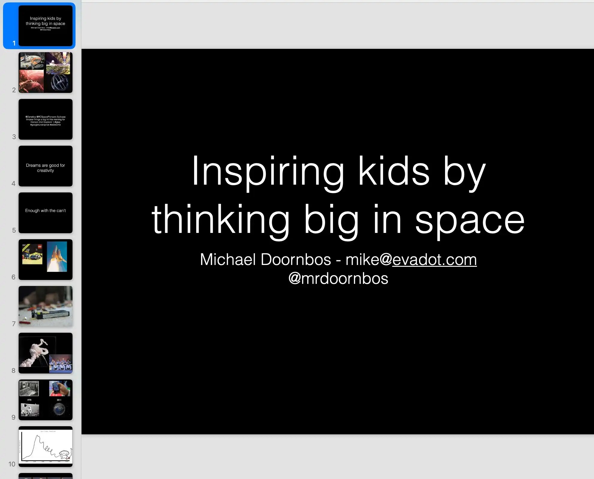Open slide 6 with Lego and shuttle
The width and height of the screenshot is (594, 479).
pos(45,260)
